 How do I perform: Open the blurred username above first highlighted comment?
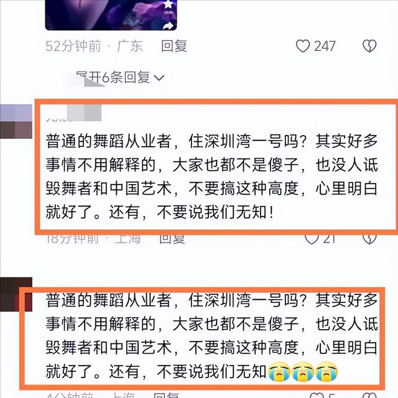click(73, 114)
